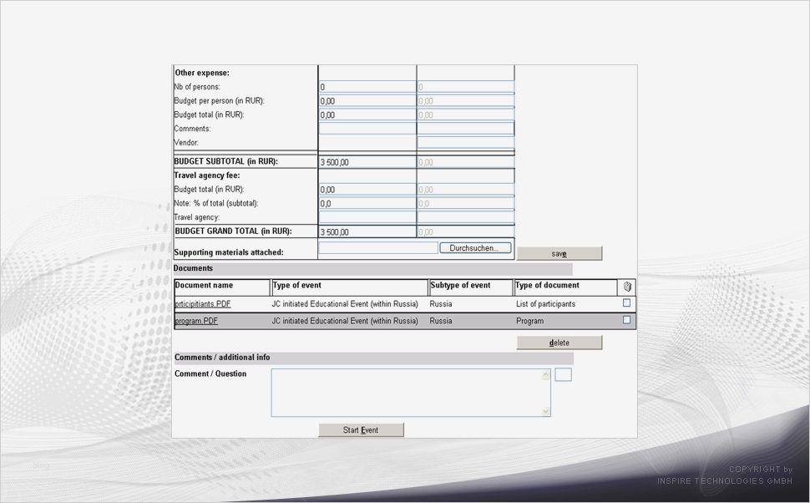Viewport: 810px width, 503px height.
Task: Click the Other expense Nb of persons field
Action: [367, 87]
